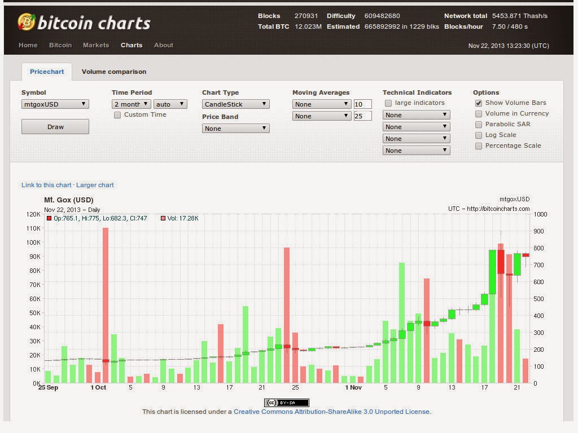Screen dimensions: 578x433
Task: Turn on Parabolic SAR
Action: click(x=479, y=125)
